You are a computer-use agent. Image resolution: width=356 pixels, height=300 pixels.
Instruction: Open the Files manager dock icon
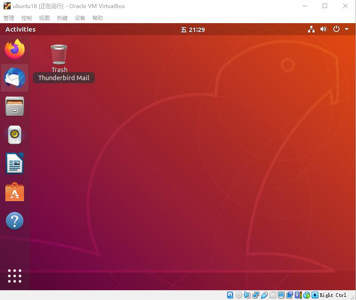15,106
